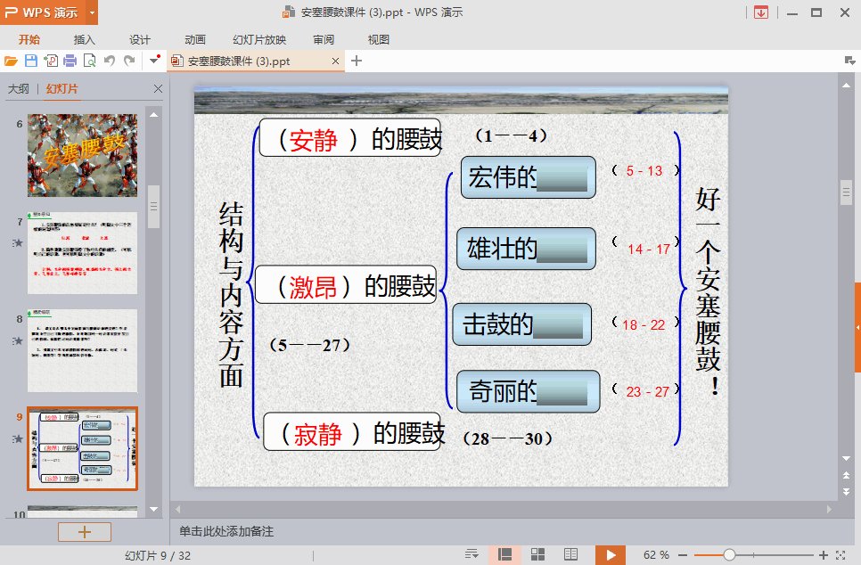The width and height of the screenshot is (861, 565).
Task: Start the slideshow from the status bar
Action: tap(611, 554)
